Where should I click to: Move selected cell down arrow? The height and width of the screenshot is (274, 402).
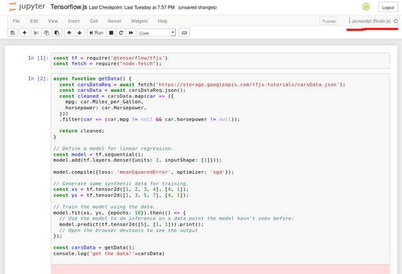(79, 33)
